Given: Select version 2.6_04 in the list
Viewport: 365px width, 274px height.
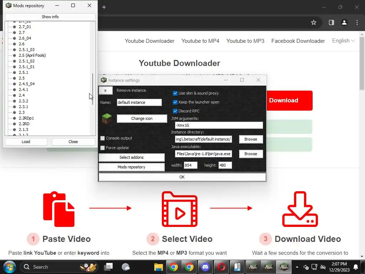Looking at the screenshot, I should click(x=25, y=38).
